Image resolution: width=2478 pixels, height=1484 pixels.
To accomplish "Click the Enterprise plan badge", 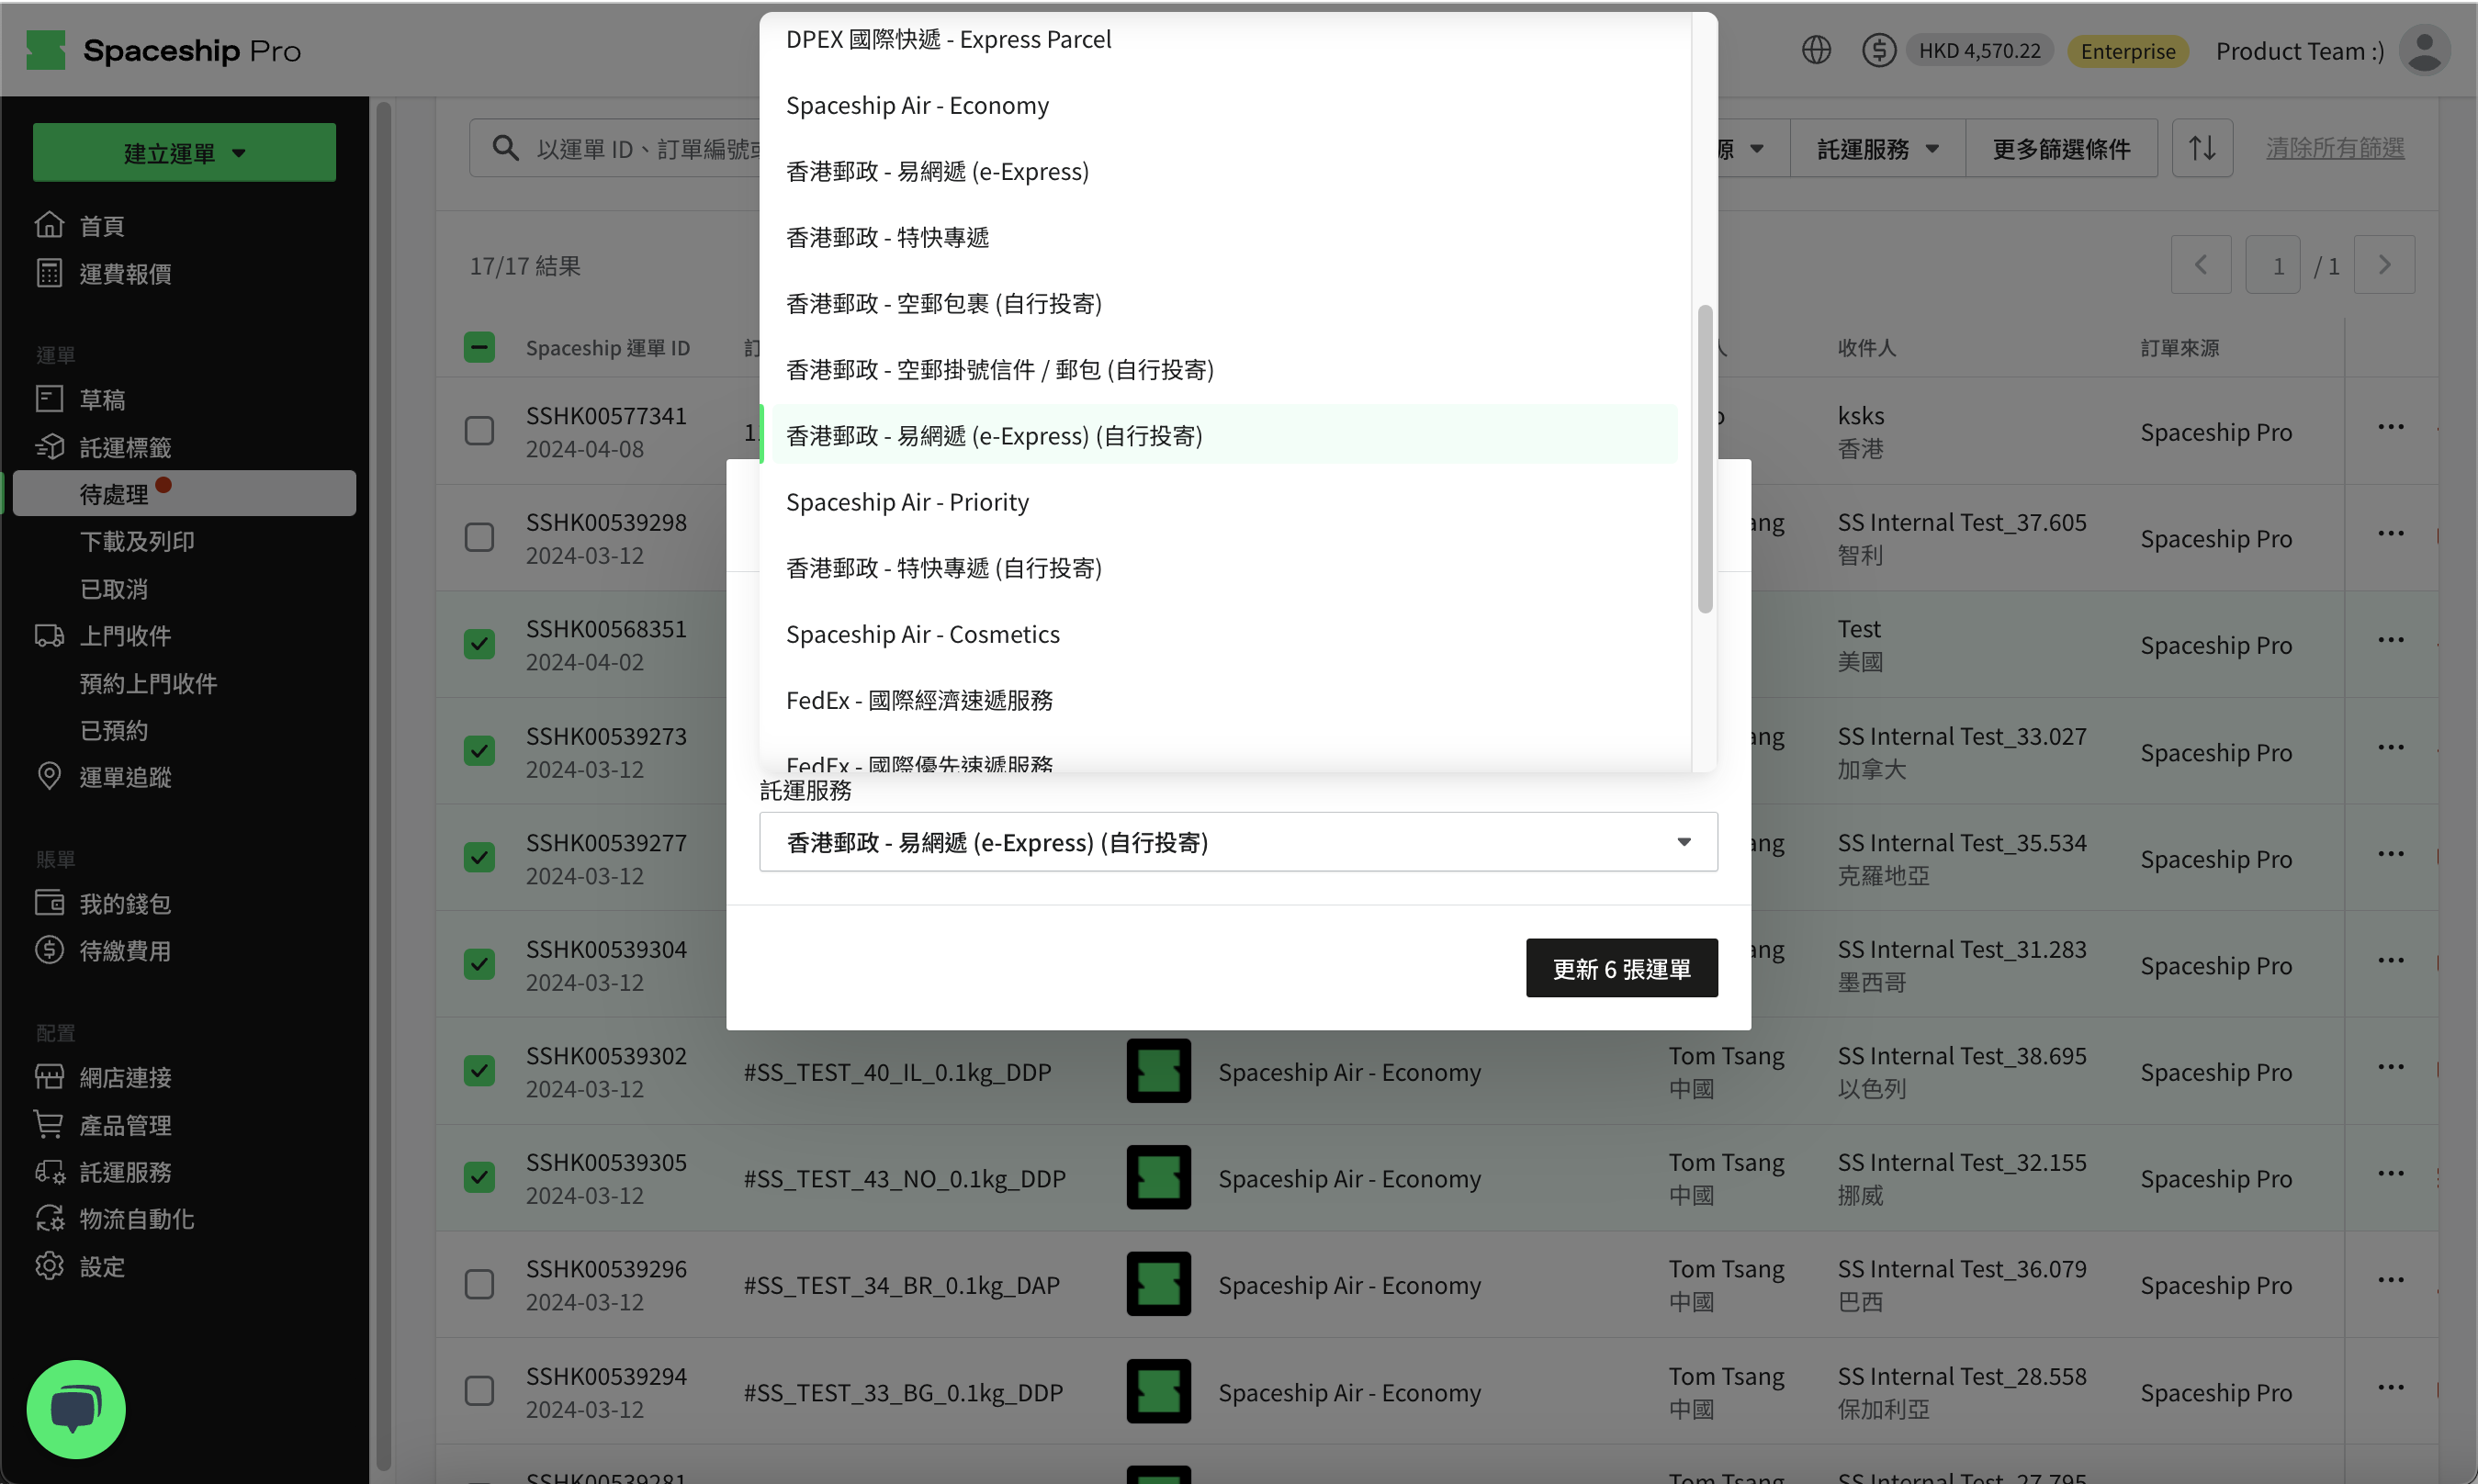I will click(x=2127, y=50).
